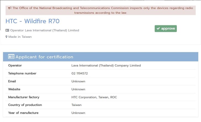Select the Applicant for certification header

[x=100, y=57]
